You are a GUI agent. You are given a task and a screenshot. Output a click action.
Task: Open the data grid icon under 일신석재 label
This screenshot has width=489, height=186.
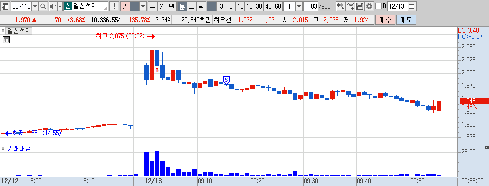tap(6, 40)
